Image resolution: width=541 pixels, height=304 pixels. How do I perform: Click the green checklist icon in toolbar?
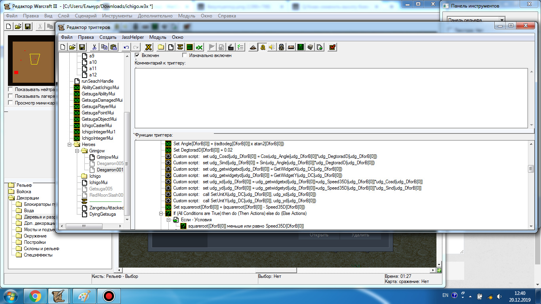pos(240,47)
